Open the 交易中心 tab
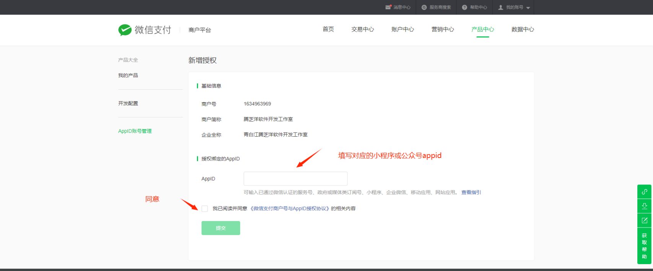 pos(363,29)
